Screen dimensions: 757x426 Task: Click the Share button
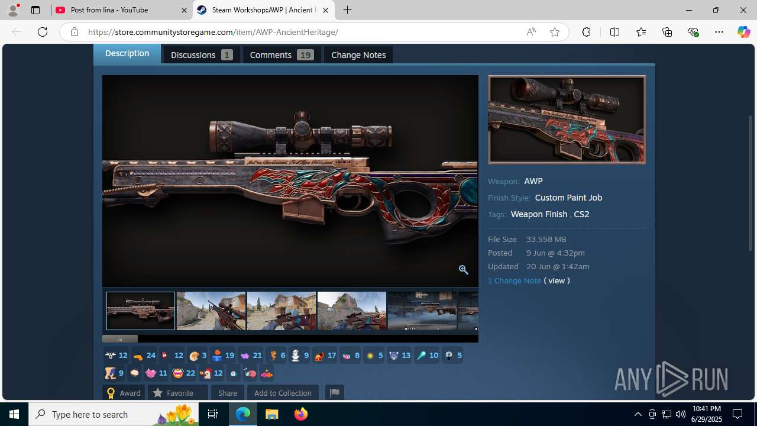228,393
